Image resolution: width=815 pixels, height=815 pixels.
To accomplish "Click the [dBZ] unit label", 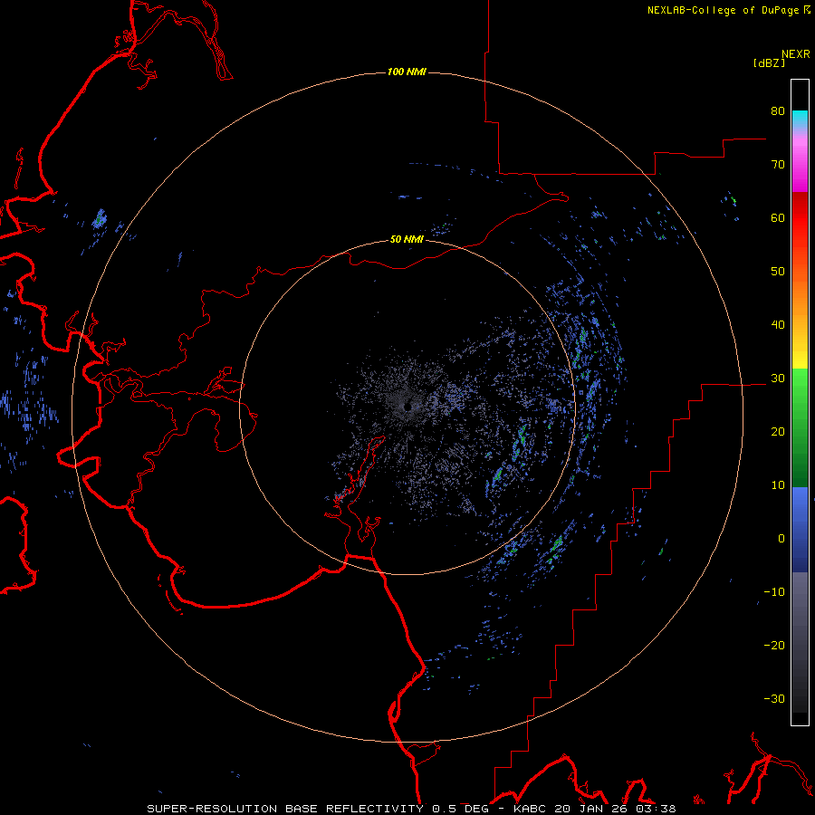I will (x=769, y=62).
